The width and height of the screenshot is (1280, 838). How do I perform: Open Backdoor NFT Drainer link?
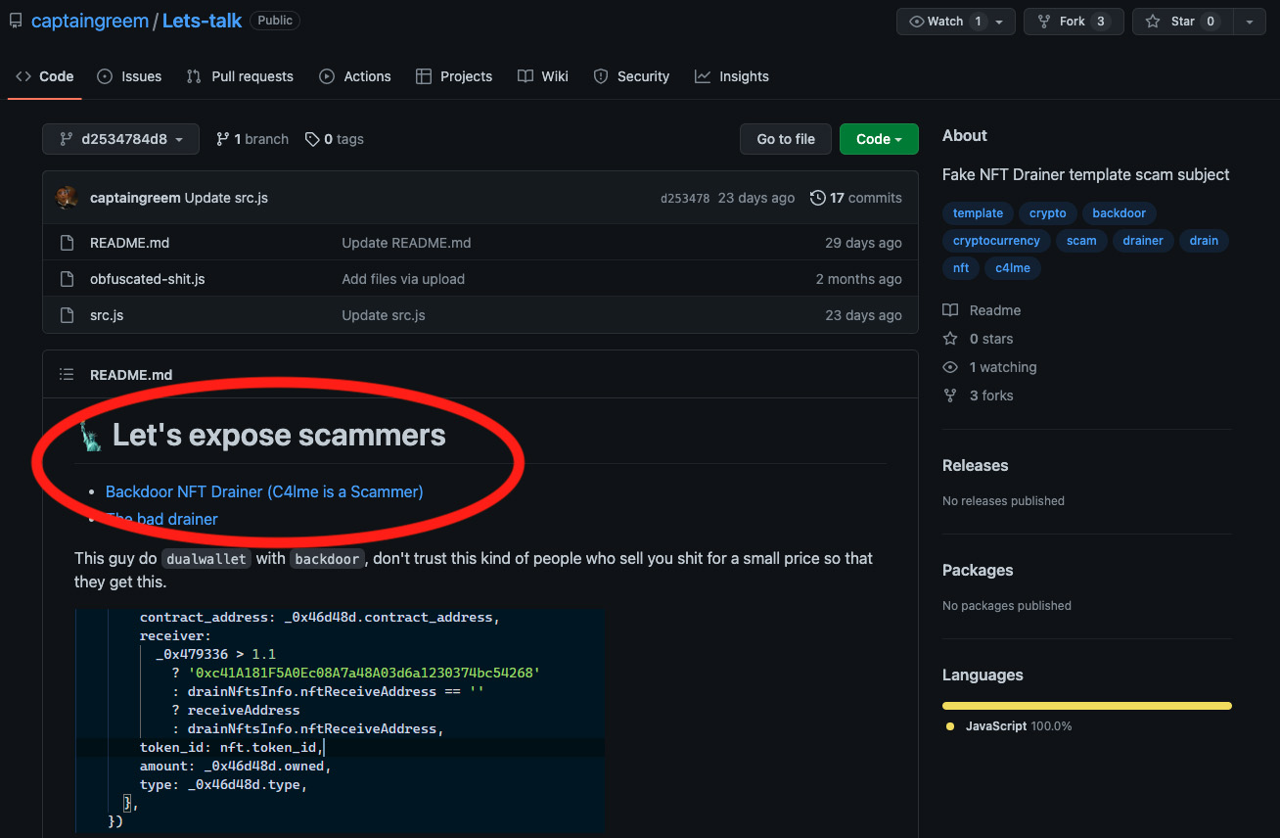(264, 491)
